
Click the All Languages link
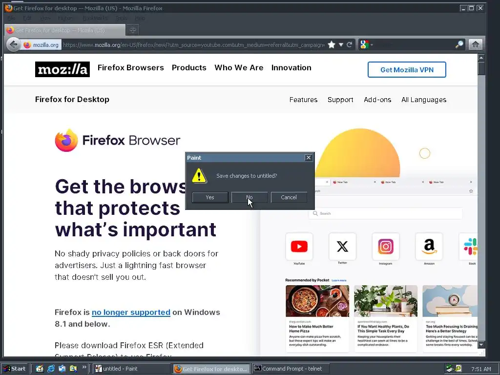[424, 100]
